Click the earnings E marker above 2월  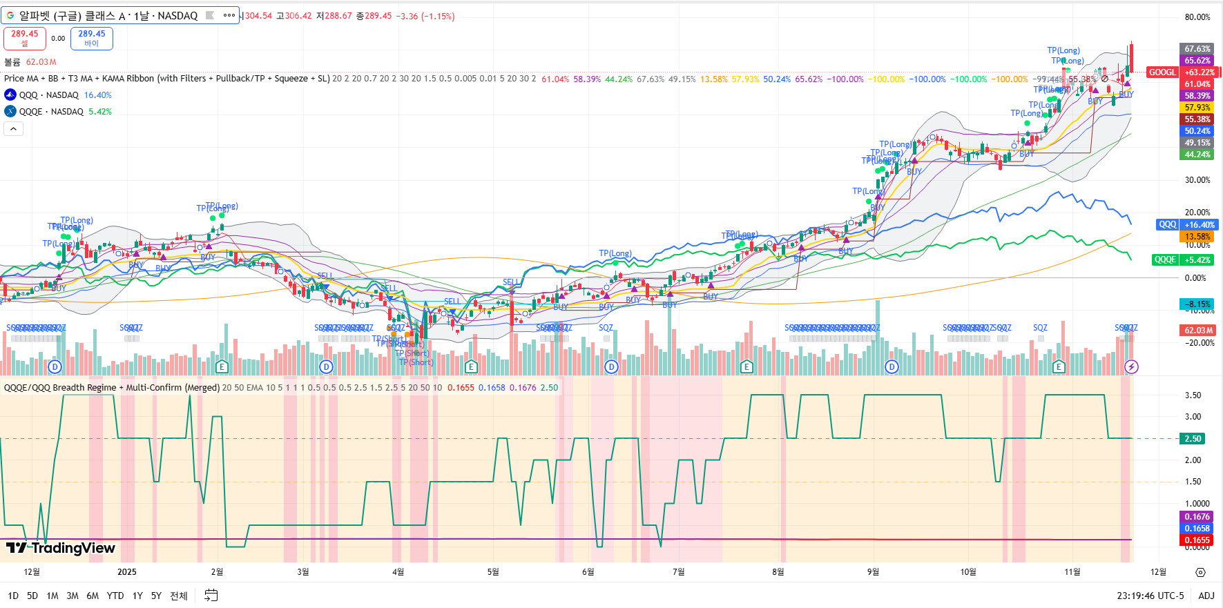click(x=222, y=366)
